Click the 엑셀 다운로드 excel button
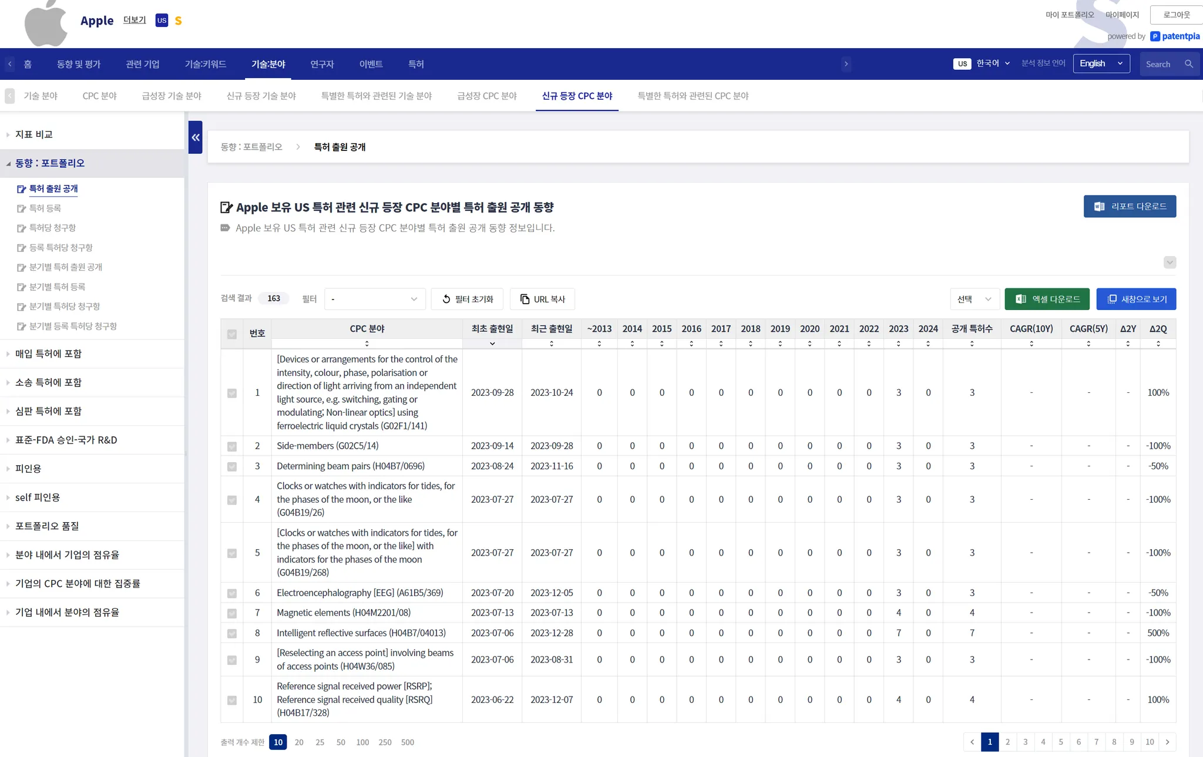 pos(1047,299)
